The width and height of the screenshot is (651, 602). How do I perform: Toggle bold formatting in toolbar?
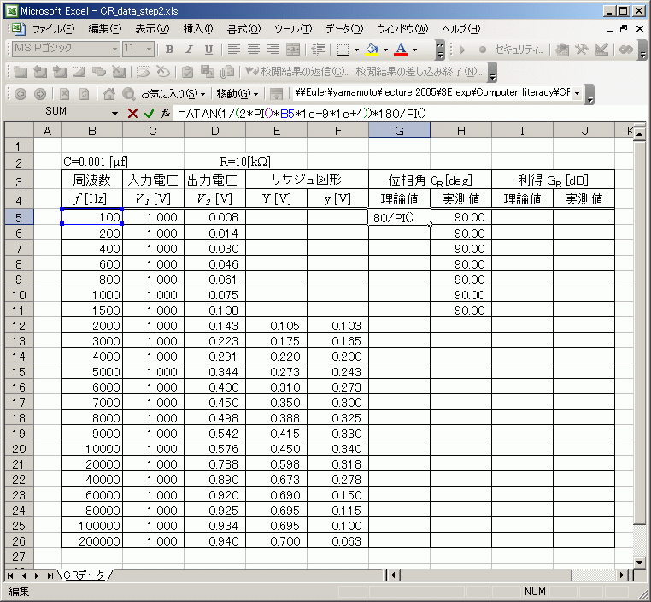coord(169,50)
